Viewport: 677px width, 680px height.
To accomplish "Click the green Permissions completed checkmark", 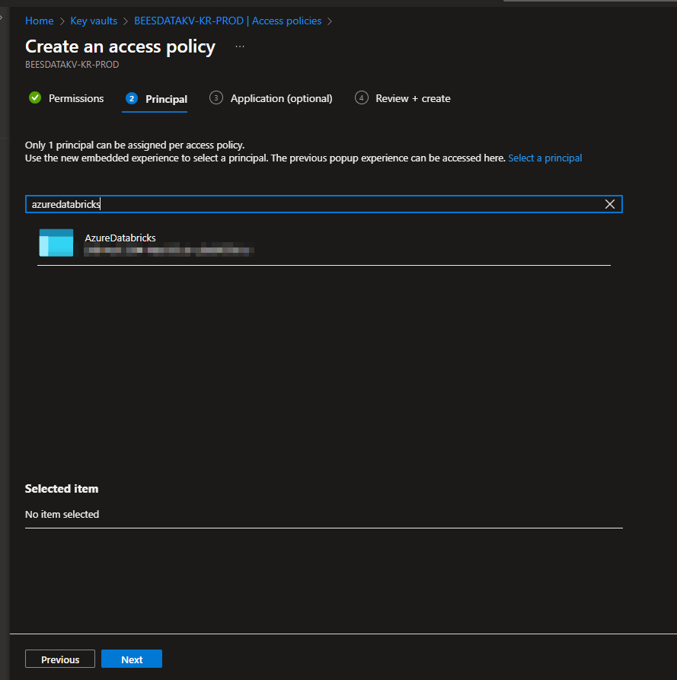I will pyautogui.click(x=35, y=98).
